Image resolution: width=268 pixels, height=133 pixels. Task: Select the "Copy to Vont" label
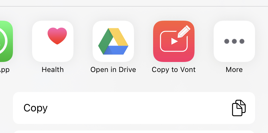point(174,70)
